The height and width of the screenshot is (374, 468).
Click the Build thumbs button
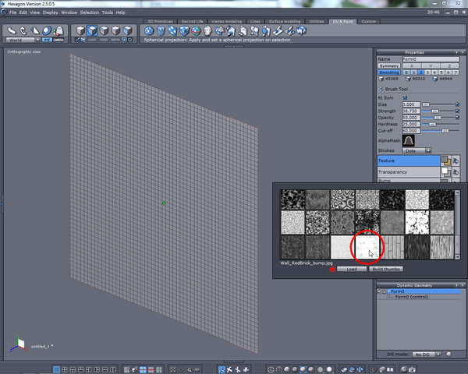pyautogui.click(x=385, y=268)
